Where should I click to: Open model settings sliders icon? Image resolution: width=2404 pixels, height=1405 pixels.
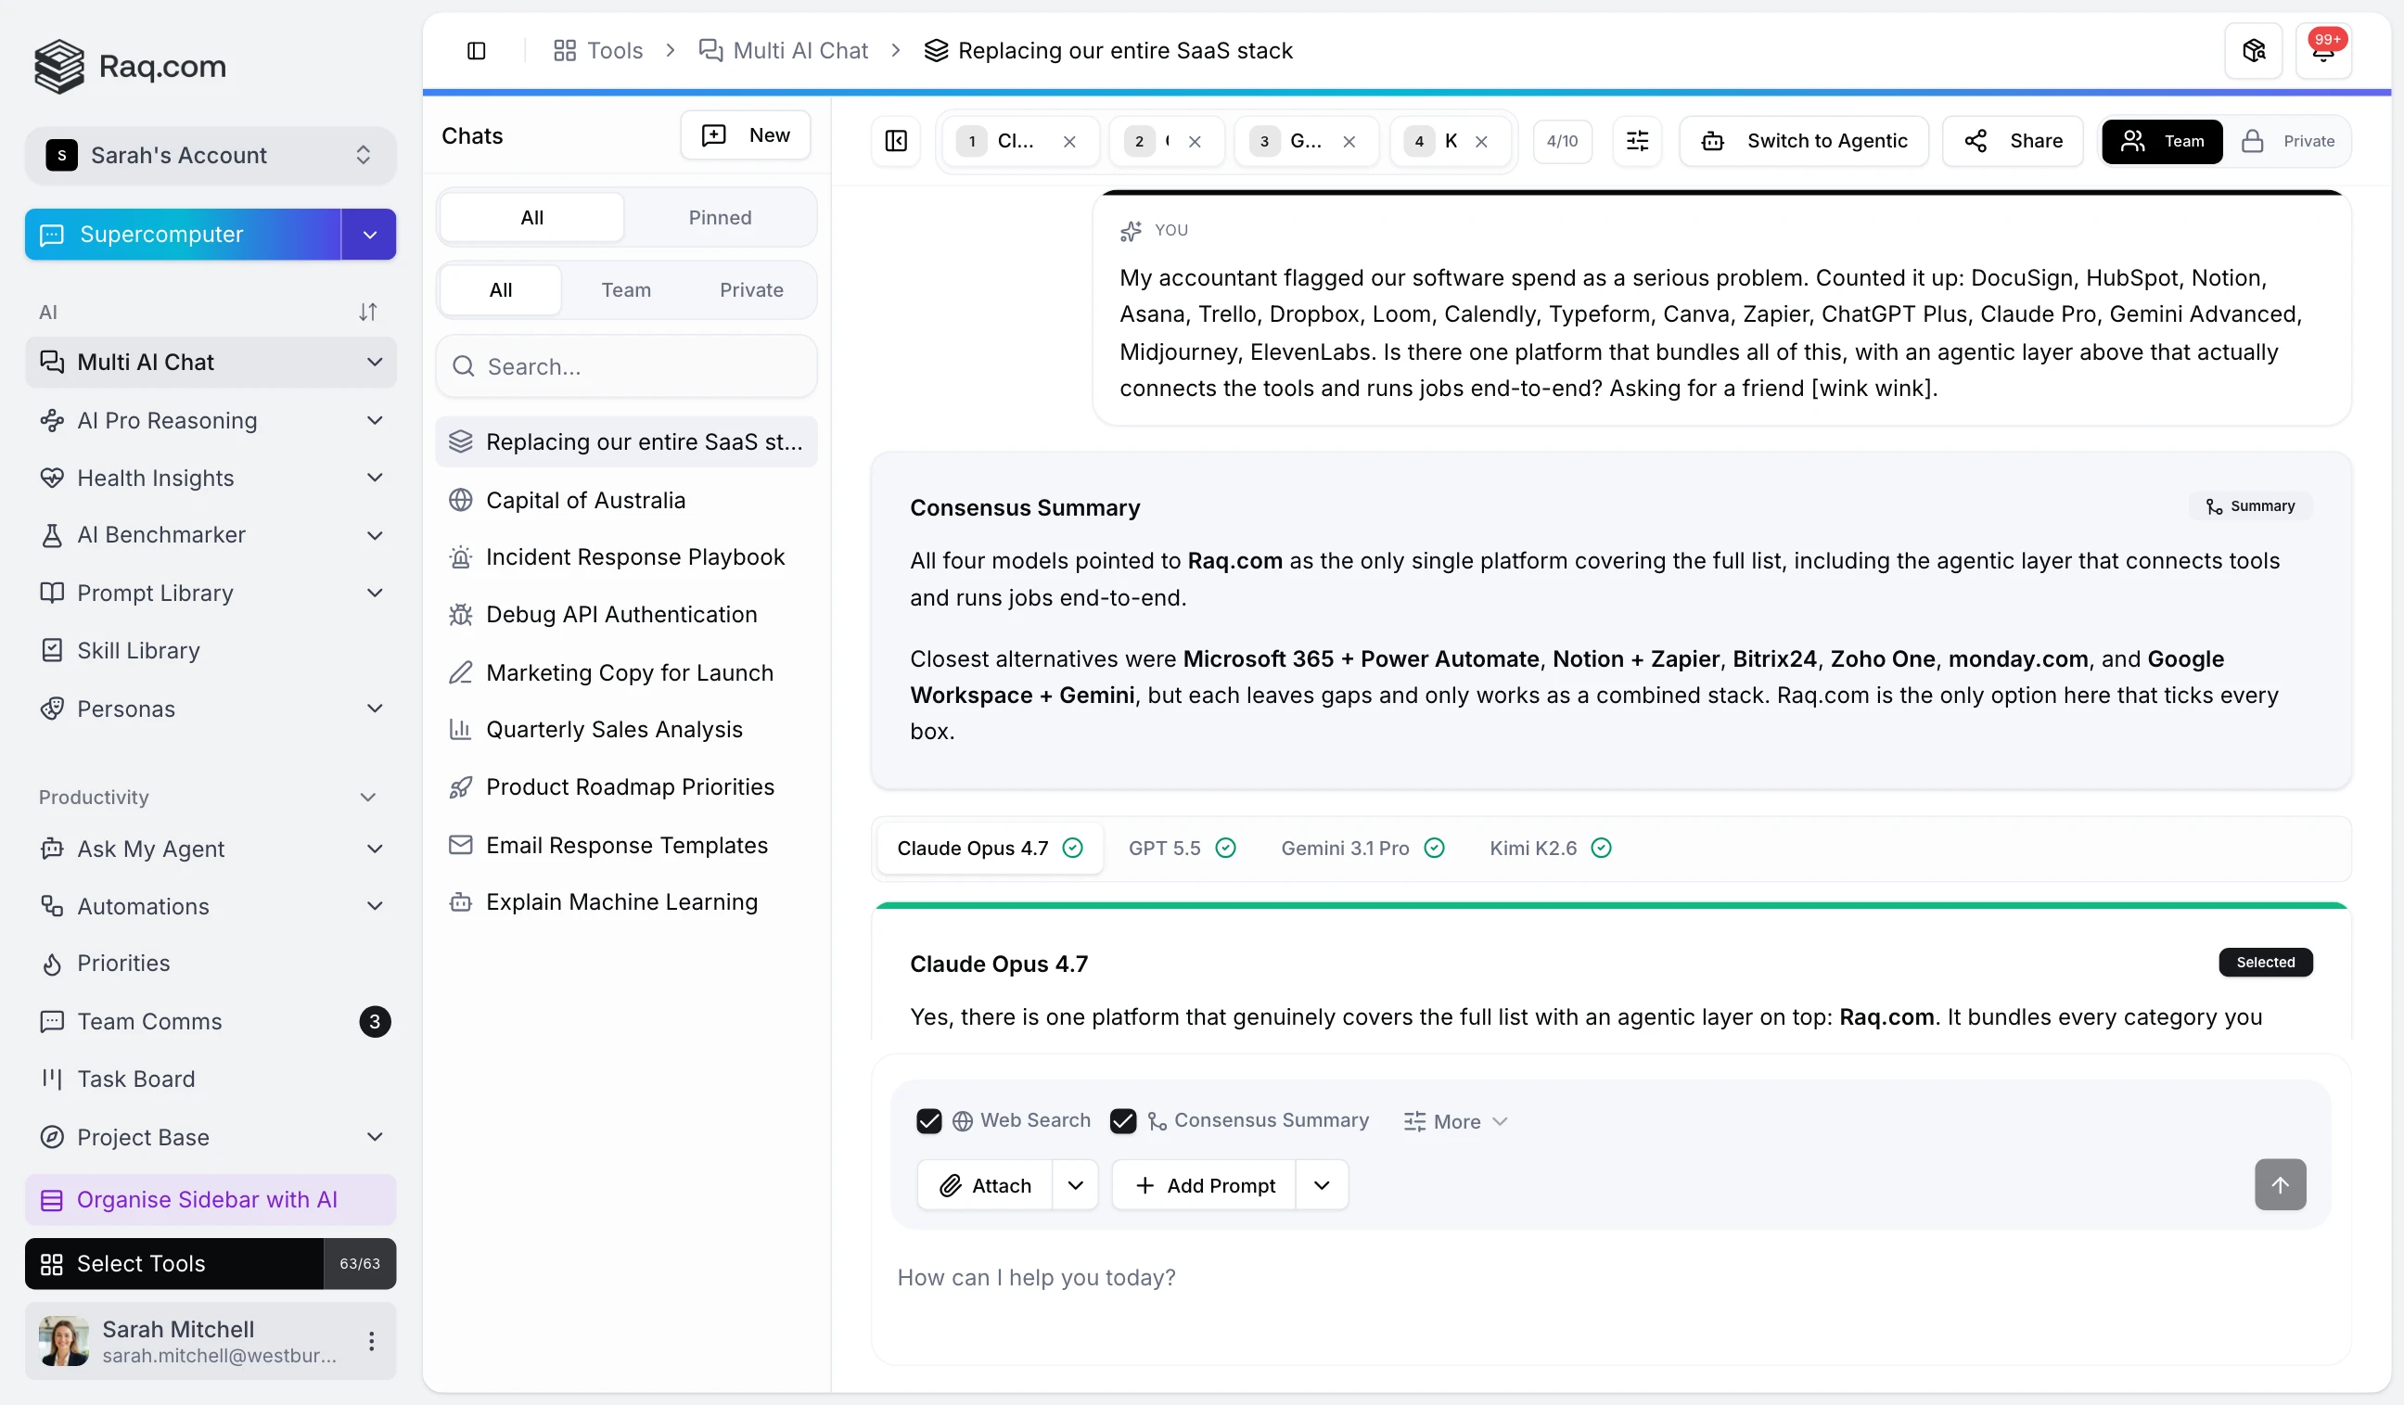tap(1637, 141)
